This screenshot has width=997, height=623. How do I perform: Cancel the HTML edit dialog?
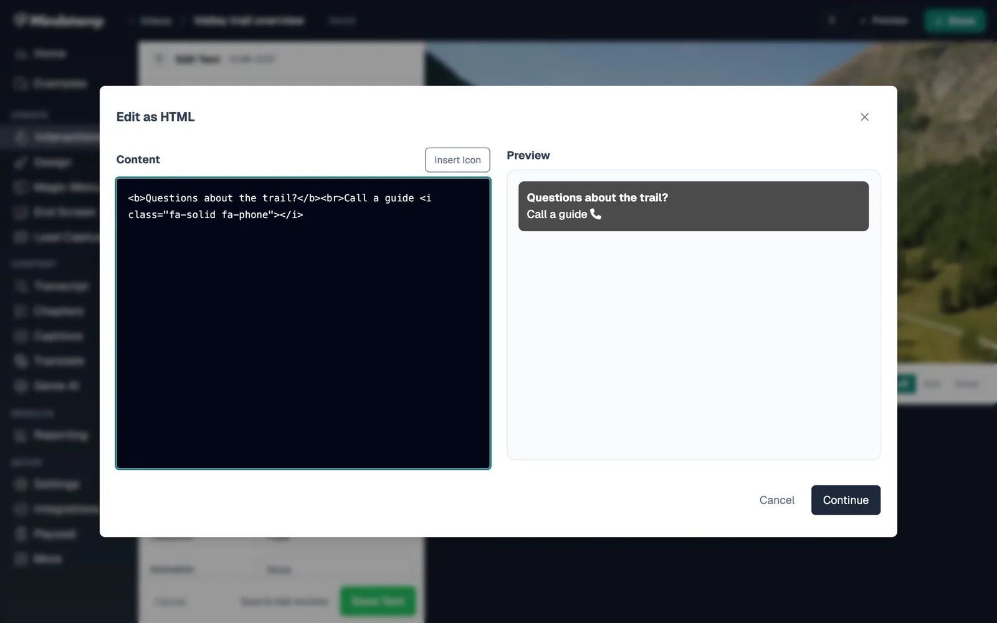pyautogui.click(x=776, y=500)
